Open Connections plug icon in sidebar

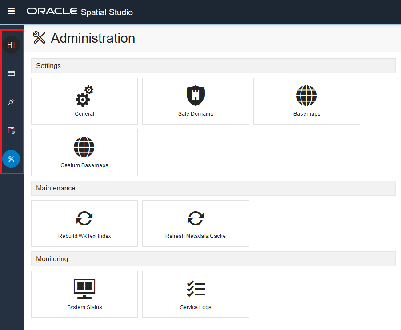coord(11,102)
